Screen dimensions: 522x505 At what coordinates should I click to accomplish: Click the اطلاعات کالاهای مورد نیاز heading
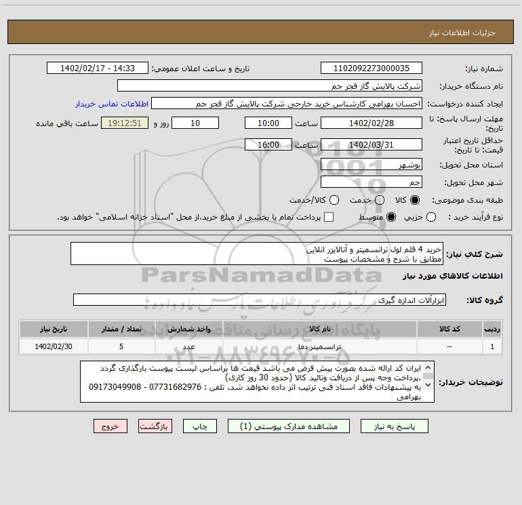(x=453, y=276)
